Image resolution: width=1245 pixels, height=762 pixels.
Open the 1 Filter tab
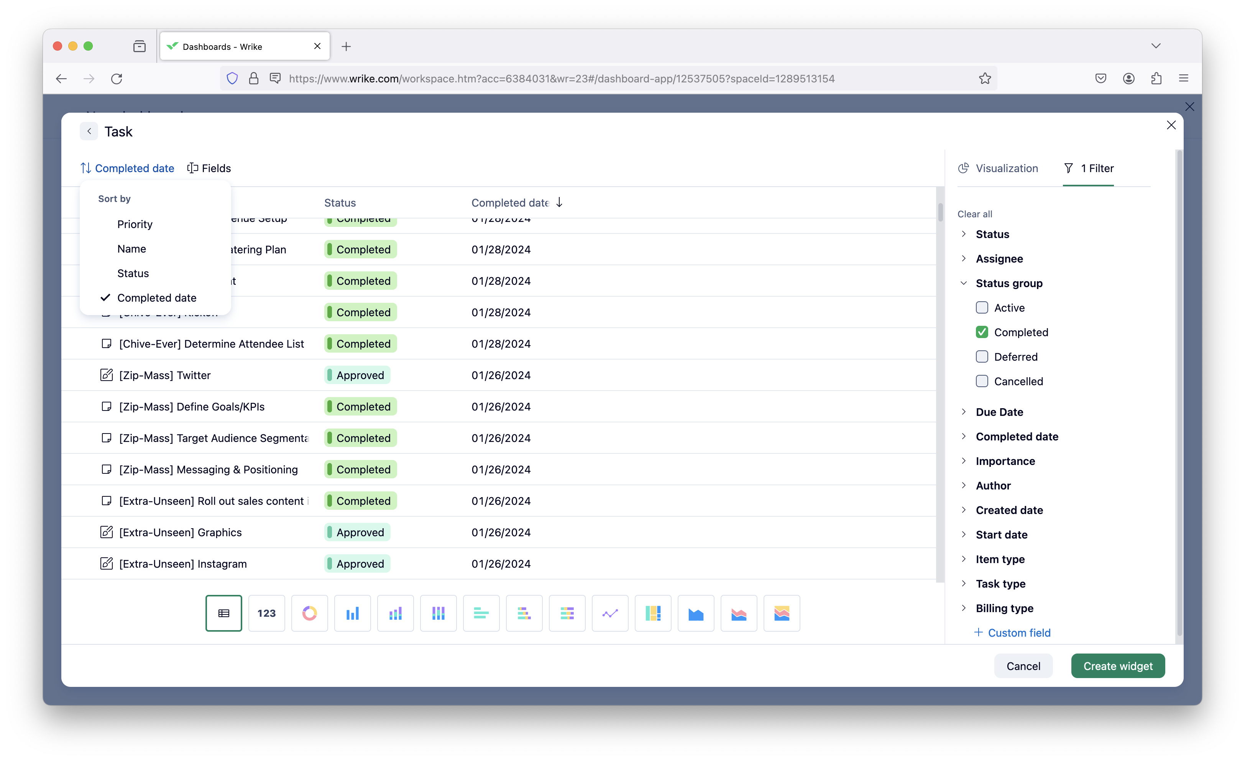click(x=1088, y=168)
